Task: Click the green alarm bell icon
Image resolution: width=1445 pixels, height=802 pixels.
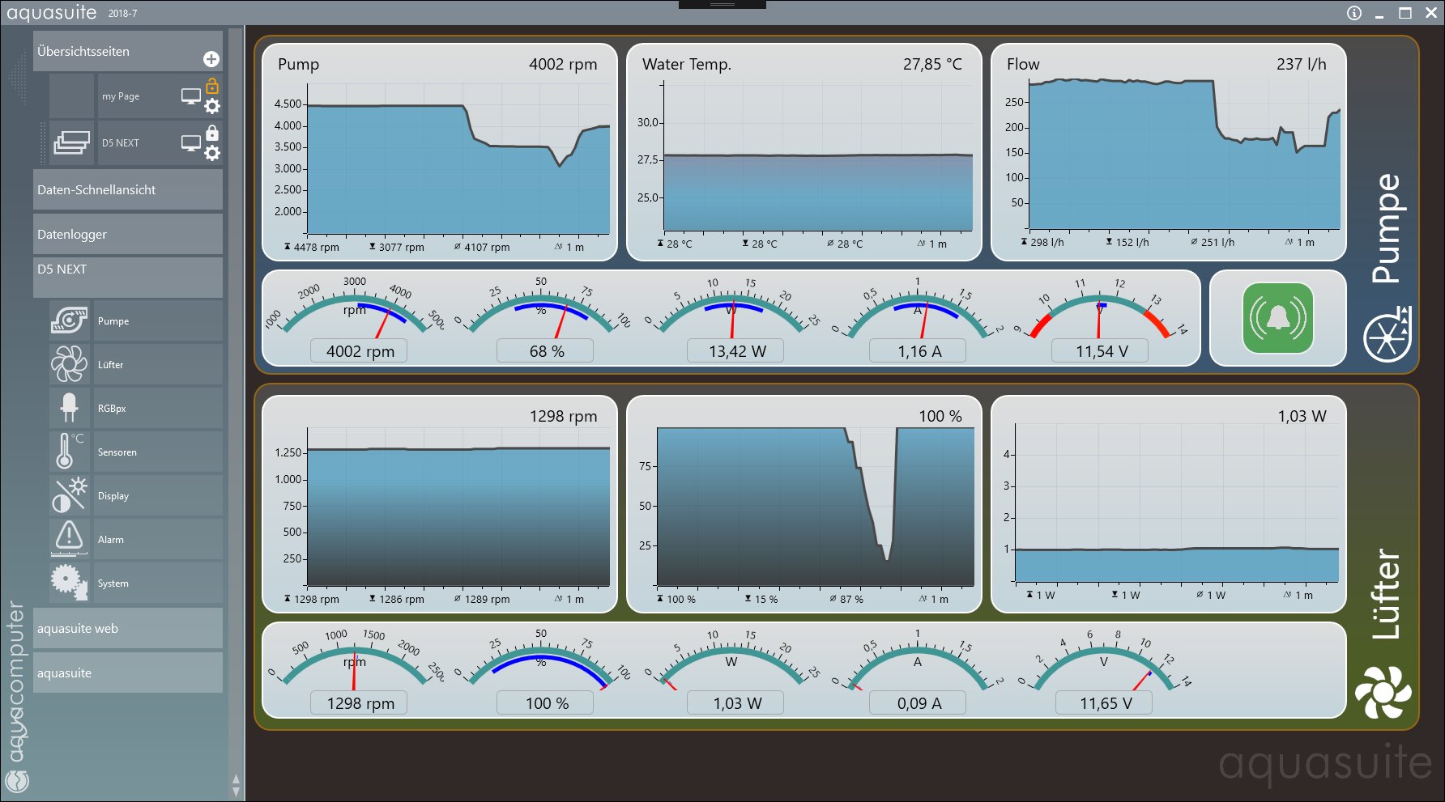Action: (1277, 318)
